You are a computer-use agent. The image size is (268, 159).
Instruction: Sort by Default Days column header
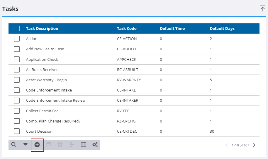[222, 28]
